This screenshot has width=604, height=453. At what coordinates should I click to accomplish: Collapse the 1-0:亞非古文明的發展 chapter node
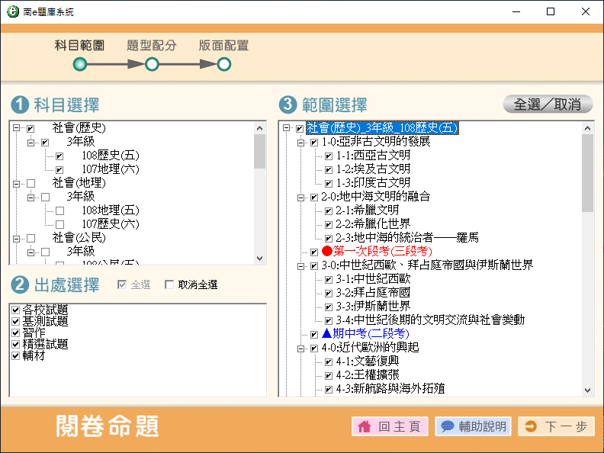[x=300, y=142]
